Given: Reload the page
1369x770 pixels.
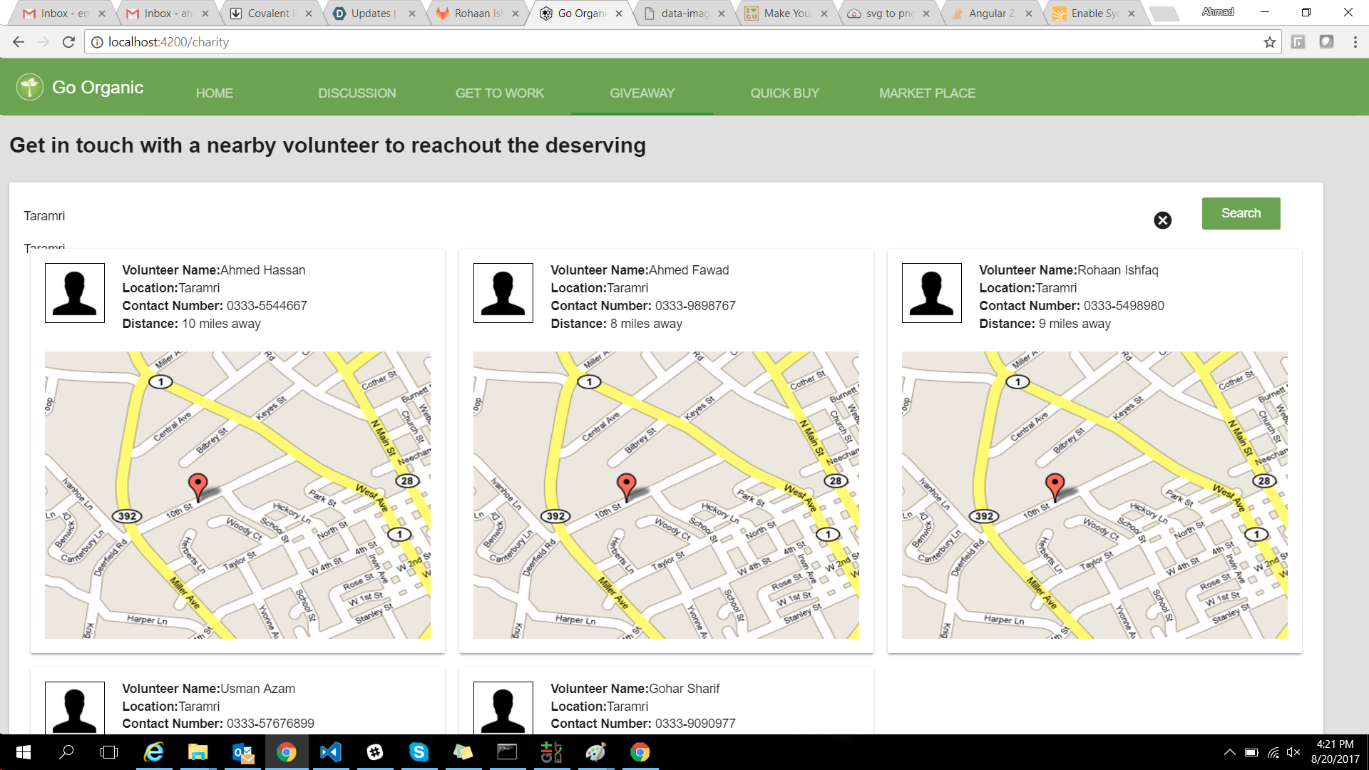Looking at the screenshot, I should pyautogui.click(x=68, y=42).
